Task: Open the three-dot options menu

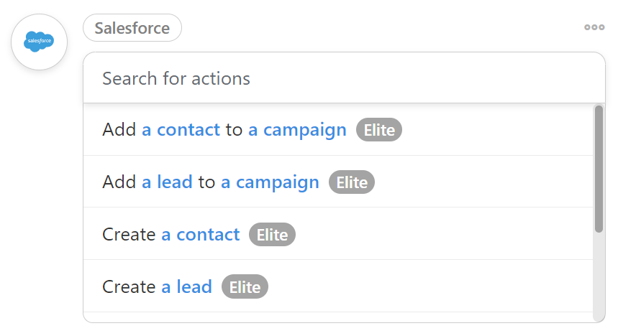Action: (x=594, y=27)
